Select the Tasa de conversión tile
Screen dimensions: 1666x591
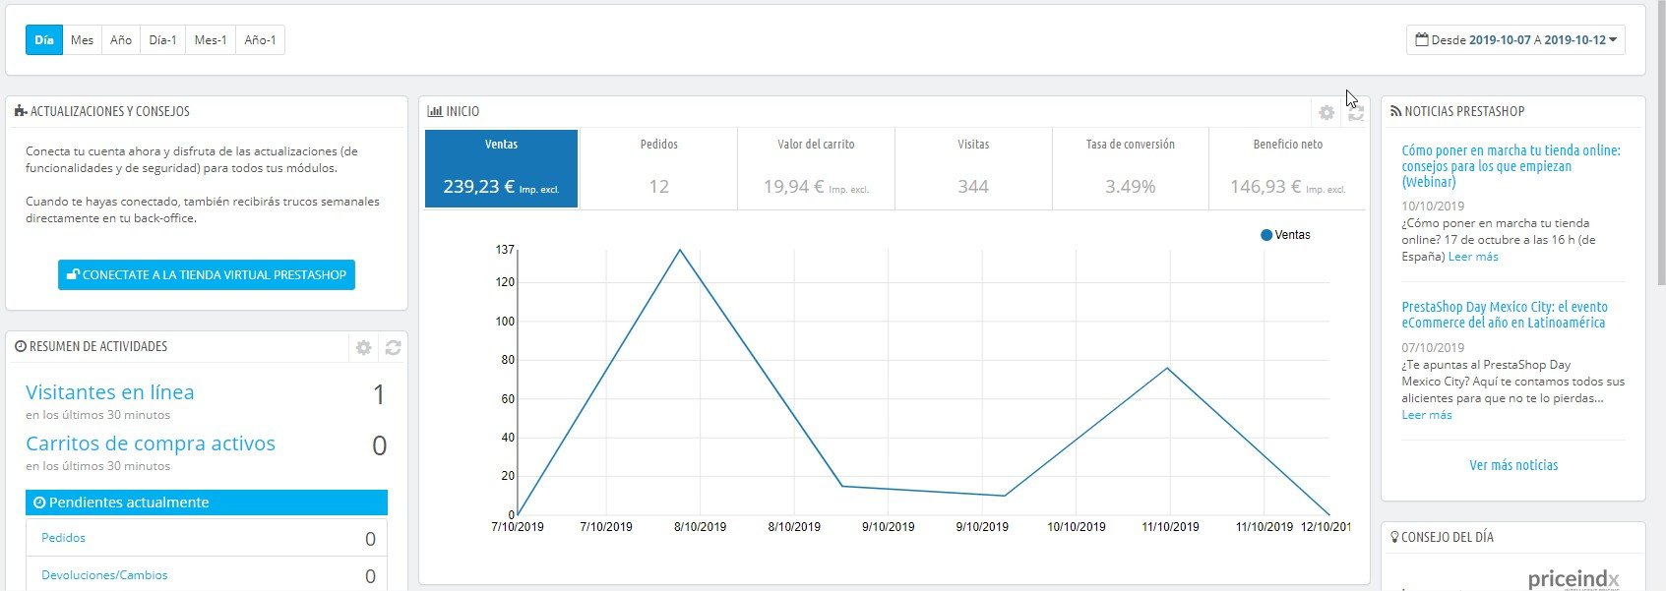[x=1130, y=168]
